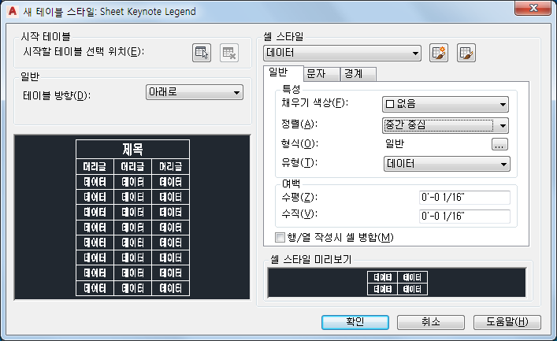Expand the 채우기 색상 없음 dropdown
557x341 pixels.
(x=445, y=105)
